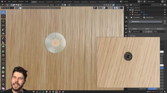Hide the Circle.001 object in viewport
Viewport: 167px width, 93px height.
pos(165,15)
